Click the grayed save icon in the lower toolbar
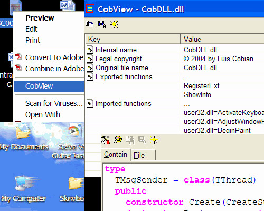 [x=142, y=140]
